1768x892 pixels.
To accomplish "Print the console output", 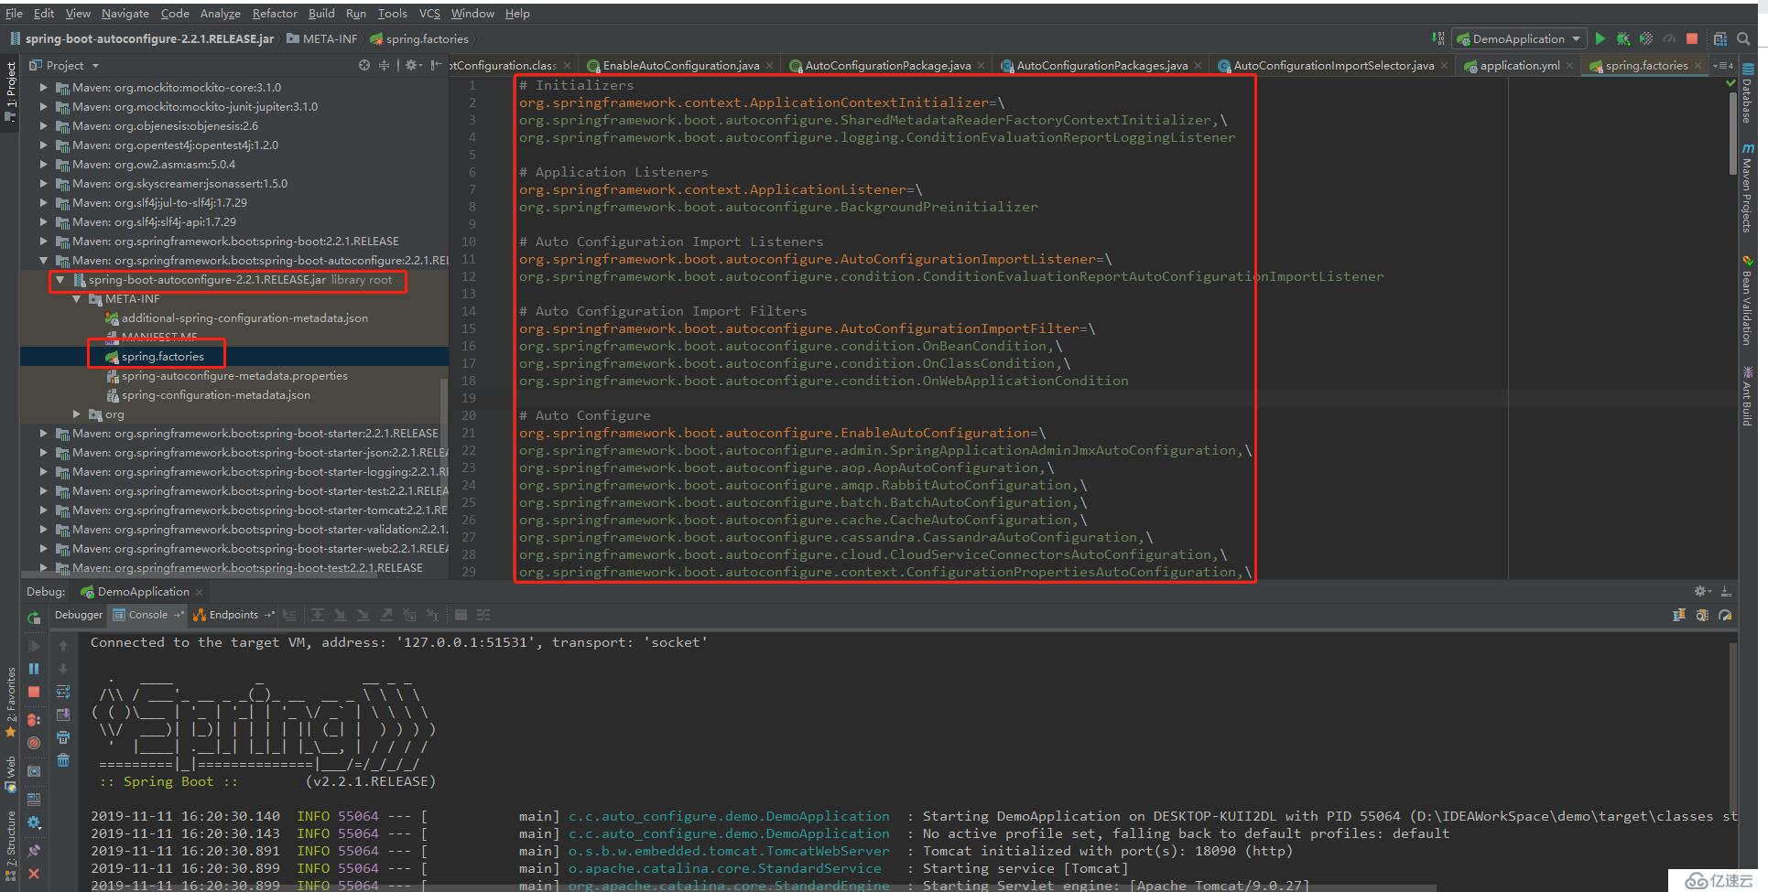I will 63,737.
